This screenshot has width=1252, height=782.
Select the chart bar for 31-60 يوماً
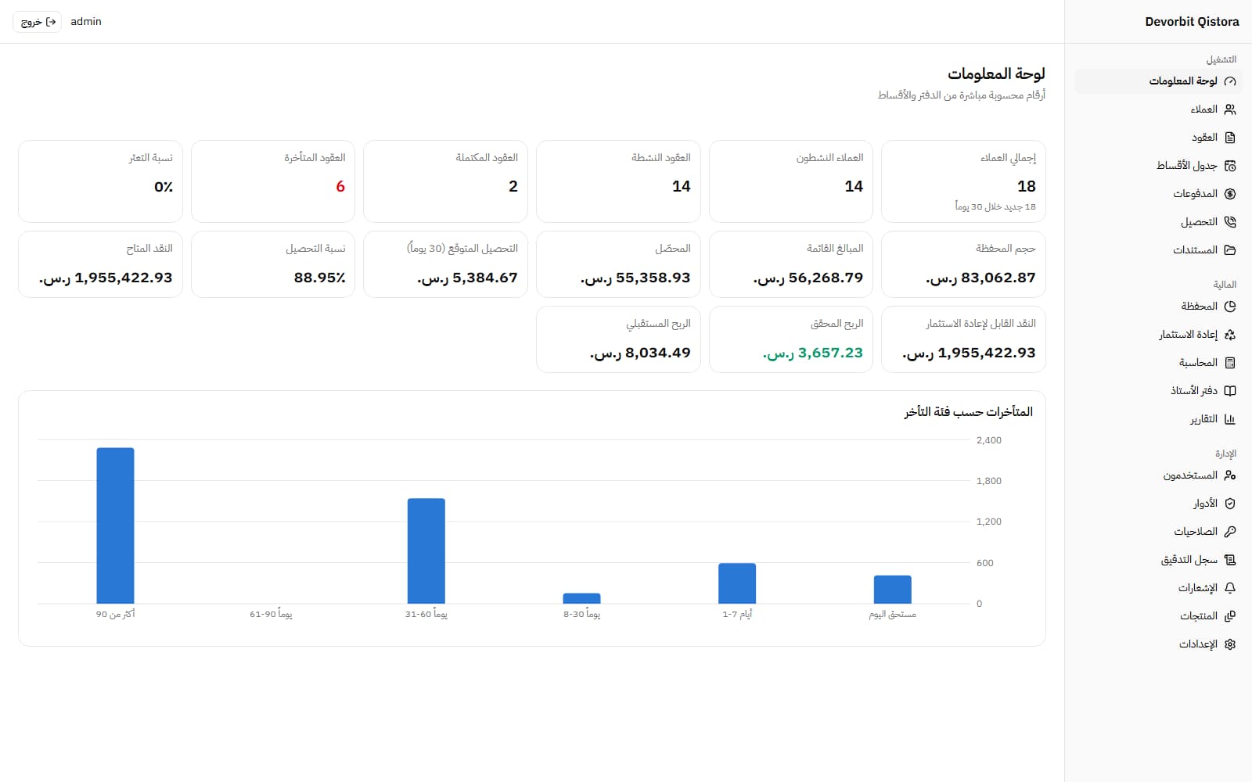(426, 551)
